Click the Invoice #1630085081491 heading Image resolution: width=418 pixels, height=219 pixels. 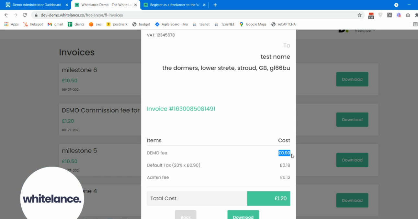coord(181,109)
